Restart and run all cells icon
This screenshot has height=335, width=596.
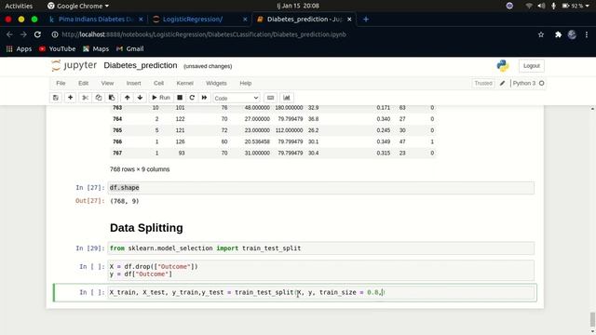(204, 98)
